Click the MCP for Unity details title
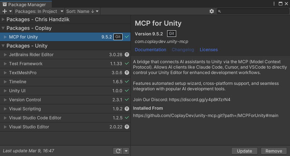Viewport: 290px width, 156px height. pos(158,23)
